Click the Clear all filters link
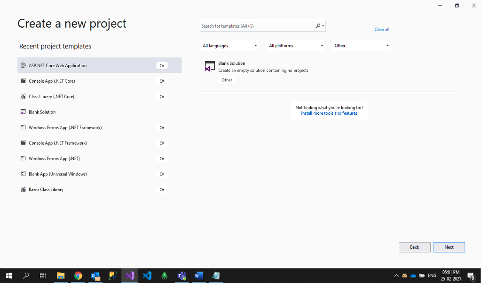The width and height of the screenshot is (481, 283). [381, 29]
